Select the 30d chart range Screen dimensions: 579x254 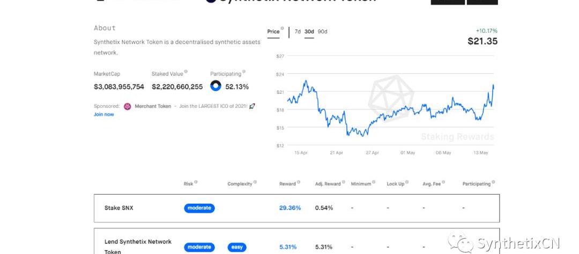point(309,32)
